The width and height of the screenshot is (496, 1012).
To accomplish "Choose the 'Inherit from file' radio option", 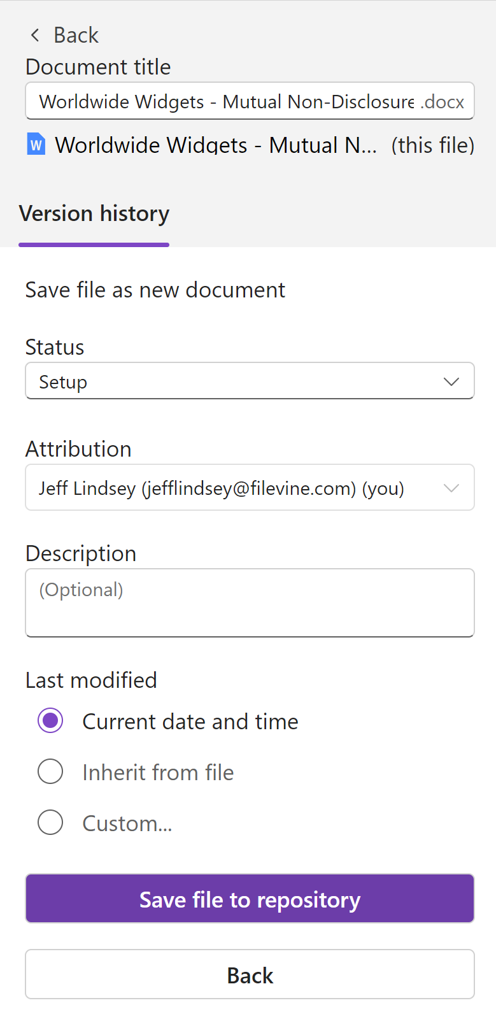I will 50,772.
